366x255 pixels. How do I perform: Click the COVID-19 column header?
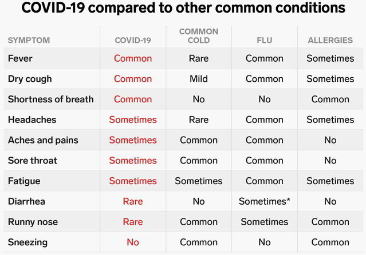pos(133,40)
